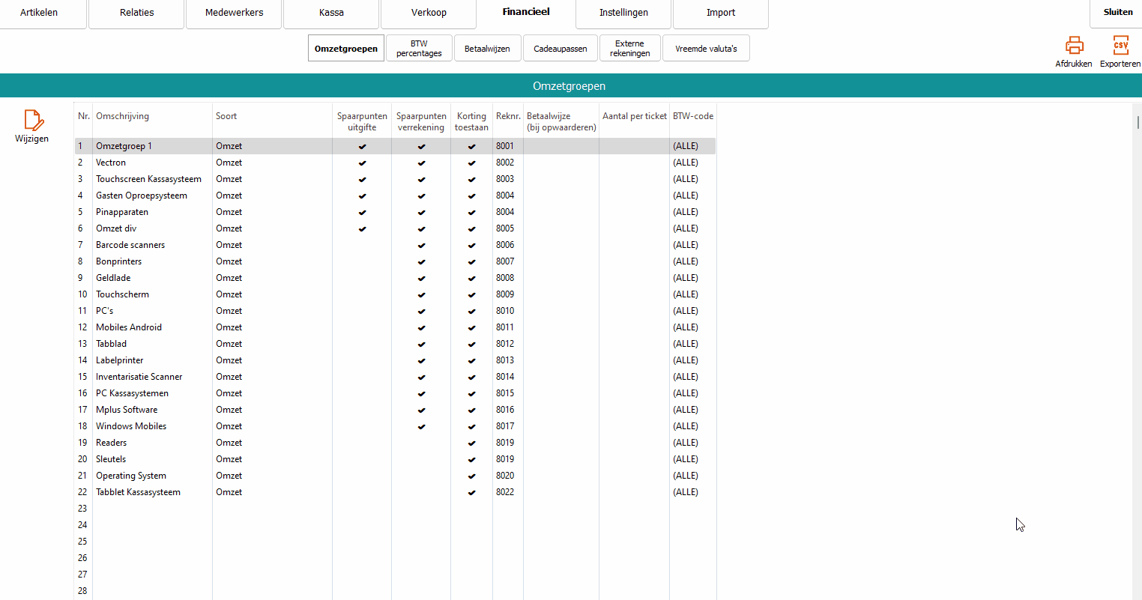Image resolution: width=1142 pixels, height=600 pixels.
Task: Toggle Spaarpunten uitgifte checkmark for Vectron
Action: pyautogui.click(x=362, y=163)
